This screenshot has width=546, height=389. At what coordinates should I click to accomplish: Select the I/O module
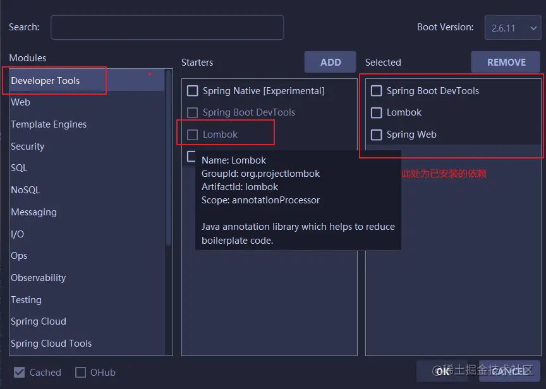(87, 234)
